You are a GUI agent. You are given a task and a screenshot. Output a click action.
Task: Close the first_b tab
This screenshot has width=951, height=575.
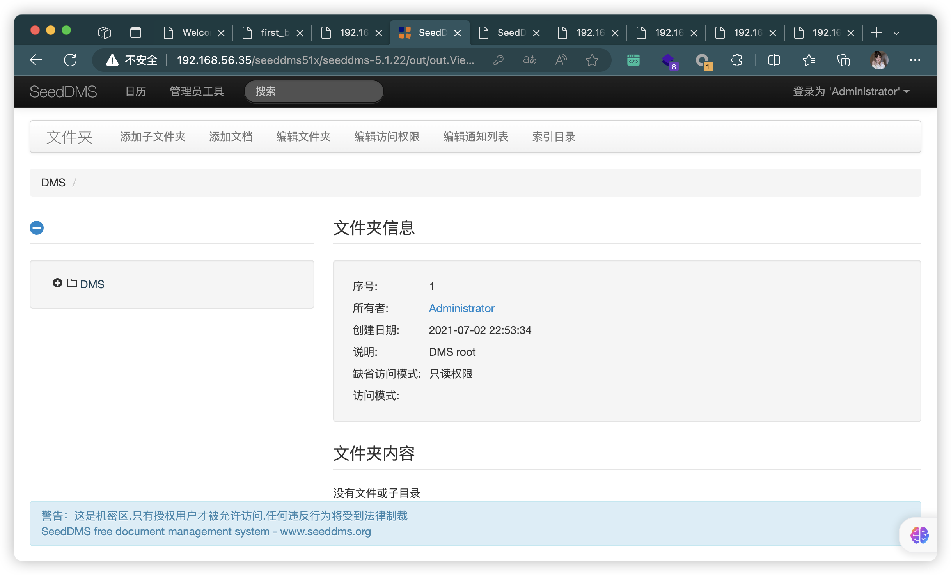coord(300,33)
